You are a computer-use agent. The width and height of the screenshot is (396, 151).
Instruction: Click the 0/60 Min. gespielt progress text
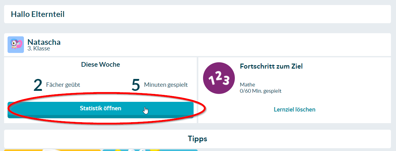[x=260, y=91]
